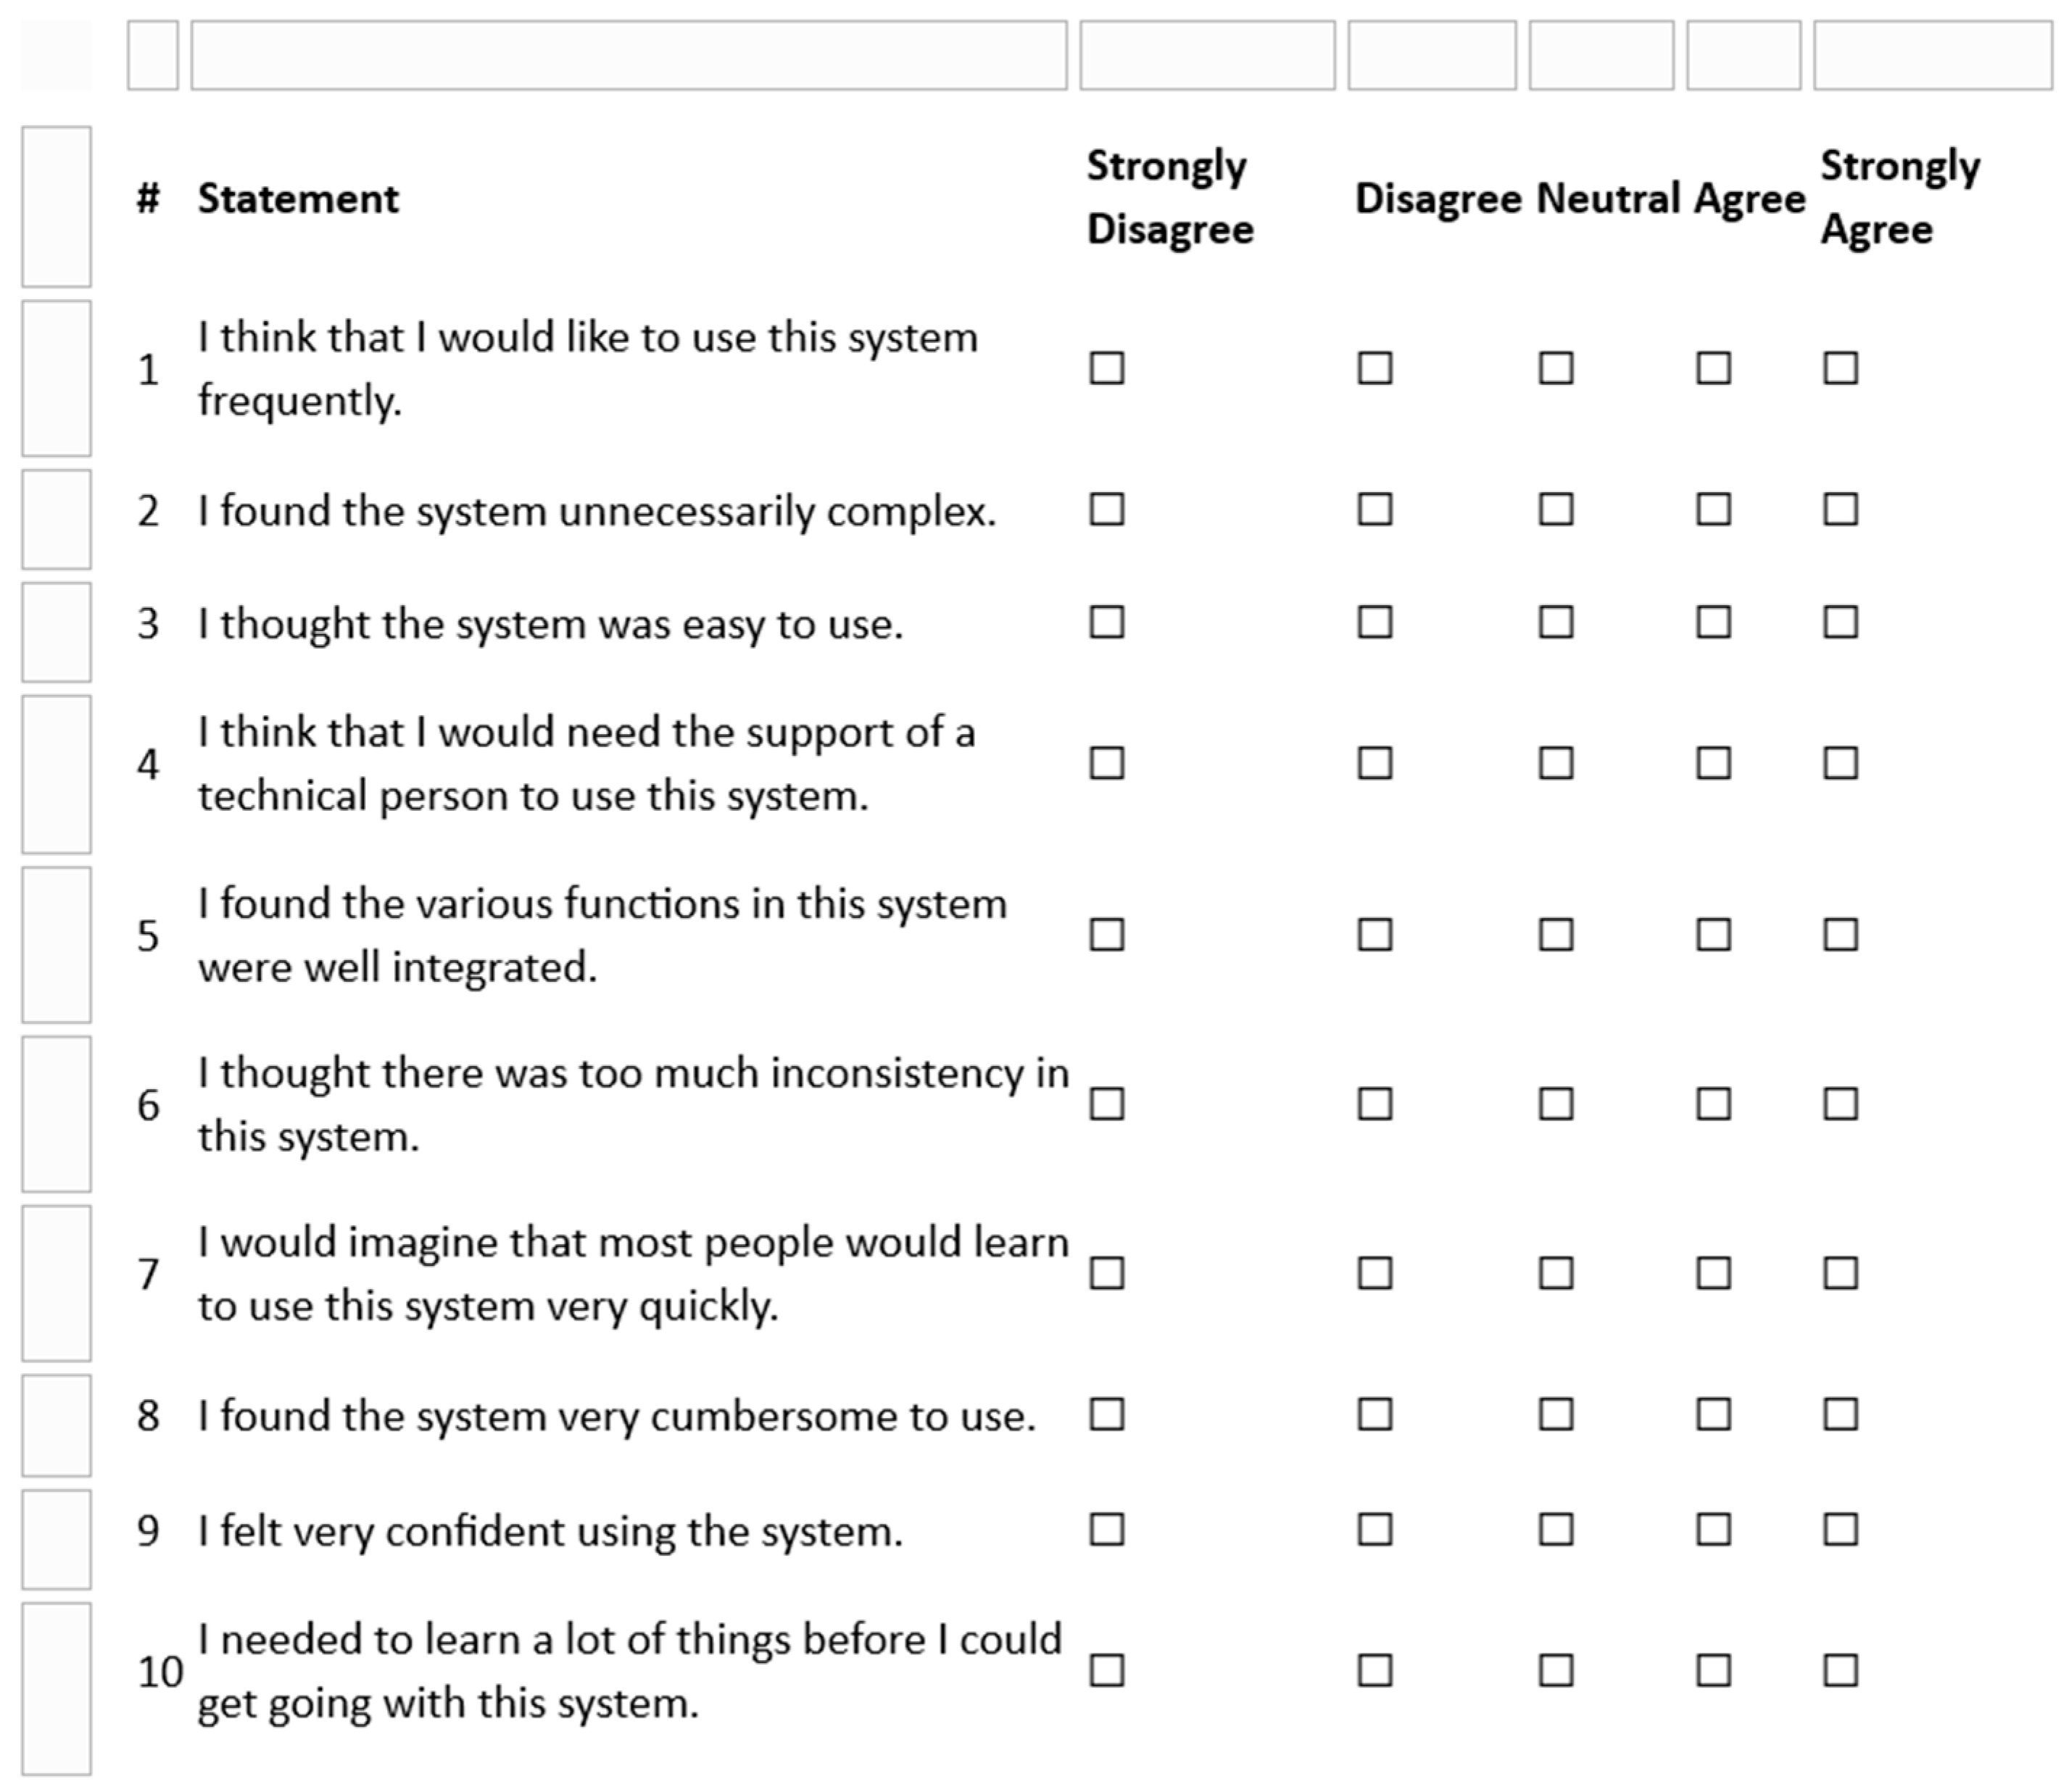Check Strongly Disagree for statement 10
Viewport: 2069px width, 1792px height.
click(1106, 1670)
